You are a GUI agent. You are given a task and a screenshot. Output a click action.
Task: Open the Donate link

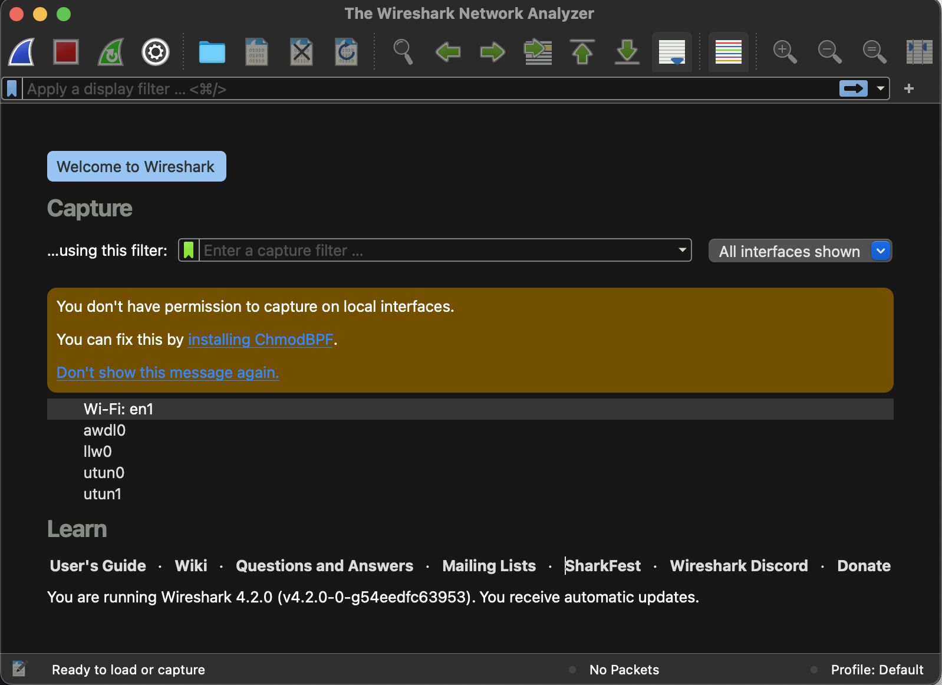click(x=864, y=566)
